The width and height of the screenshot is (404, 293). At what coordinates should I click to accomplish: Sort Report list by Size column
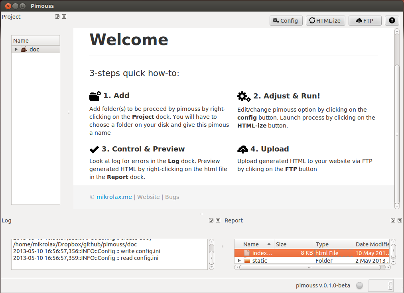click(294, 244)
